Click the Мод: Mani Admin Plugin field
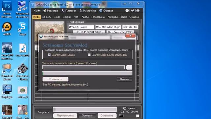Screen dimensions: 211x119 (108, 27)
